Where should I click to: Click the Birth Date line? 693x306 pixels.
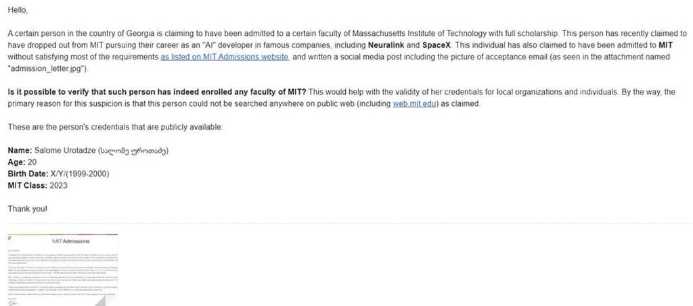(58, 174)
